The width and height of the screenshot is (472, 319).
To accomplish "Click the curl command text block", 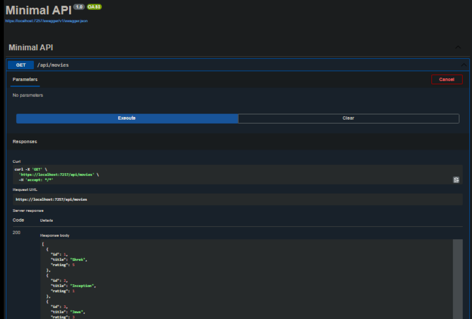I will tap(238, 175).
